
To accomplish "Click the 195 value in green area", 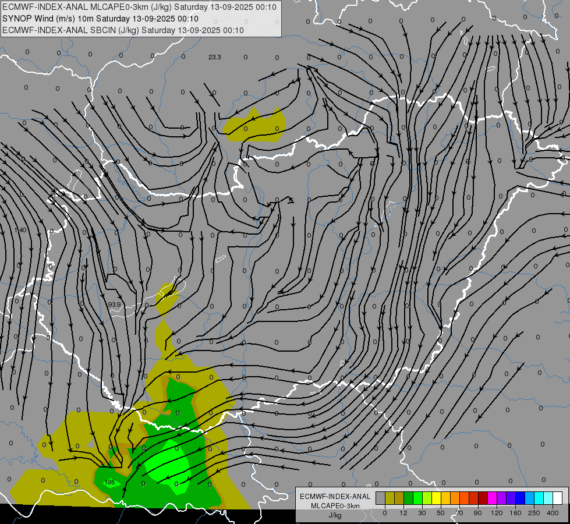I will 110,482.
